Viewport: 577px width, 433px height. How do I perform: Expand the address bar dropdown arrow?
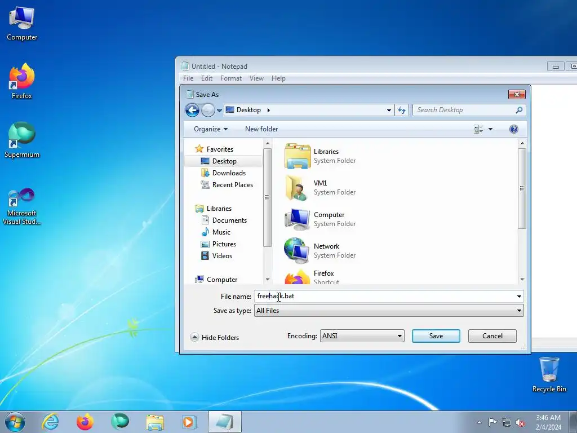click(389, 110)
